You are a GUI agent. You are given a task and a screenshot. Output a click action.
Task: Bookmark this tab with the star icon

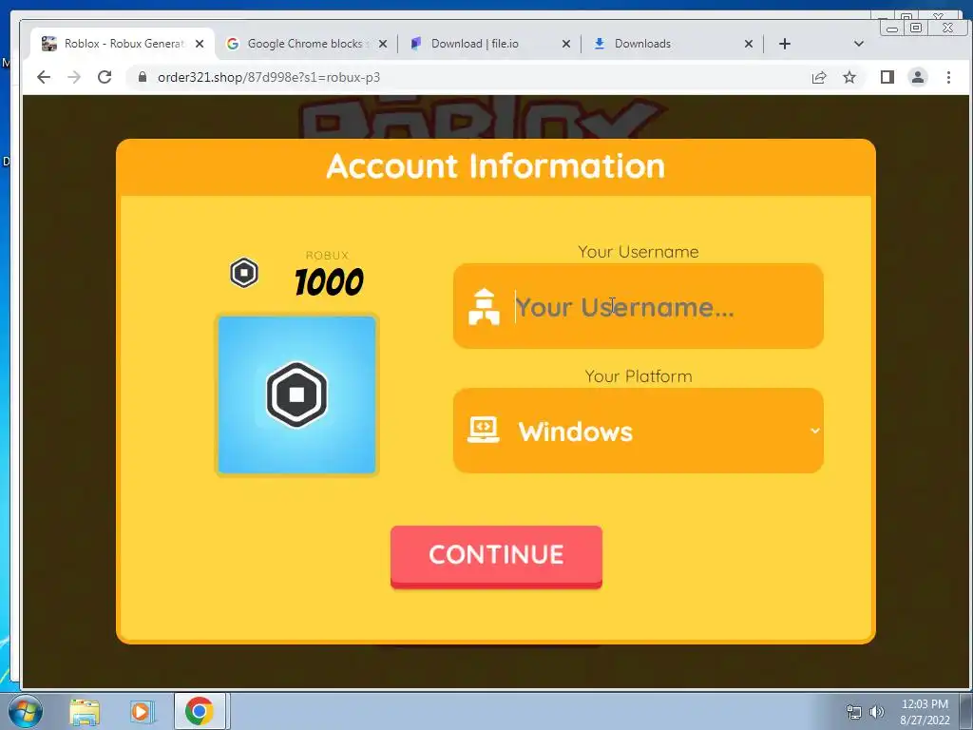tap(849, 77)
